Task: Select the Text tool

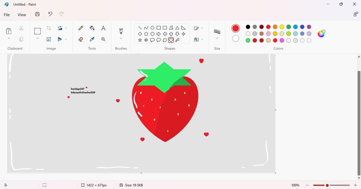Action: 103,28
